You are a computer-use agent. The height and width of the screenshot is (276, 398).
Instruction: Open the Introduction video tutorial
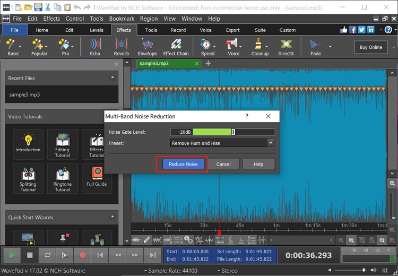click(x=28, y=144)
